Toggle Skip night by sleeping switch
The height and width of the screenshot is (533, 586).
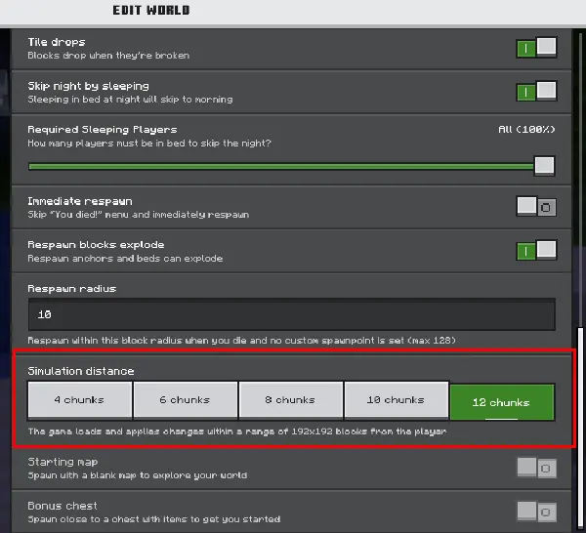pos(536,91)
